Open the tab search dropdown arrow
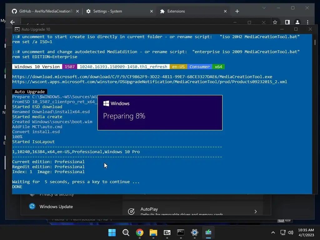 click(264, 8)
